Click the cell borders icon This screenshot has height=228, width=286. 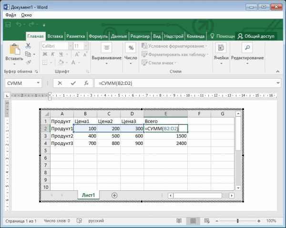point(45,62)
